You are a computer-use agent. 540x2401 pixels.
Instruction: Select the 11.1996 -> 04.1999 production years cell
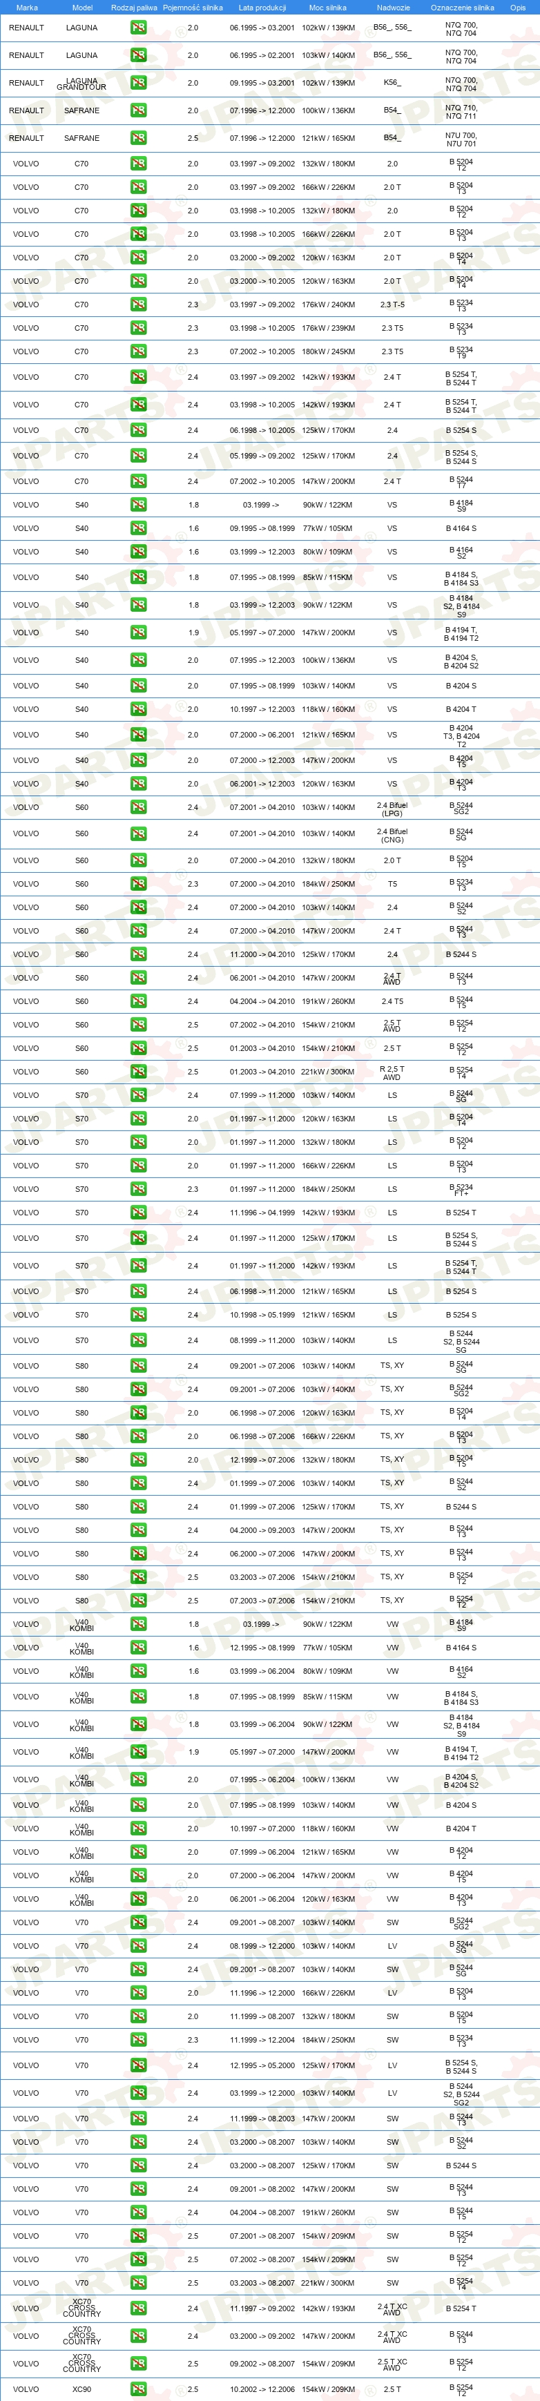(x=262, y=1213)
